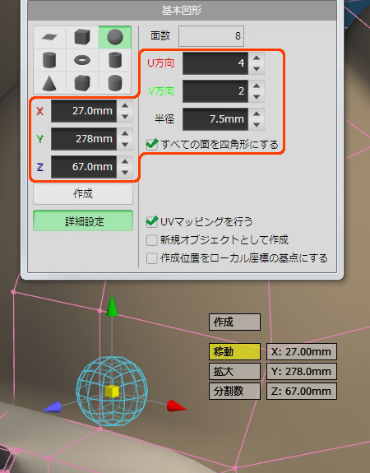Select the rounded cylinder shape icon
Viewport: 370px width, 473px height.
(x=115, y=82)
